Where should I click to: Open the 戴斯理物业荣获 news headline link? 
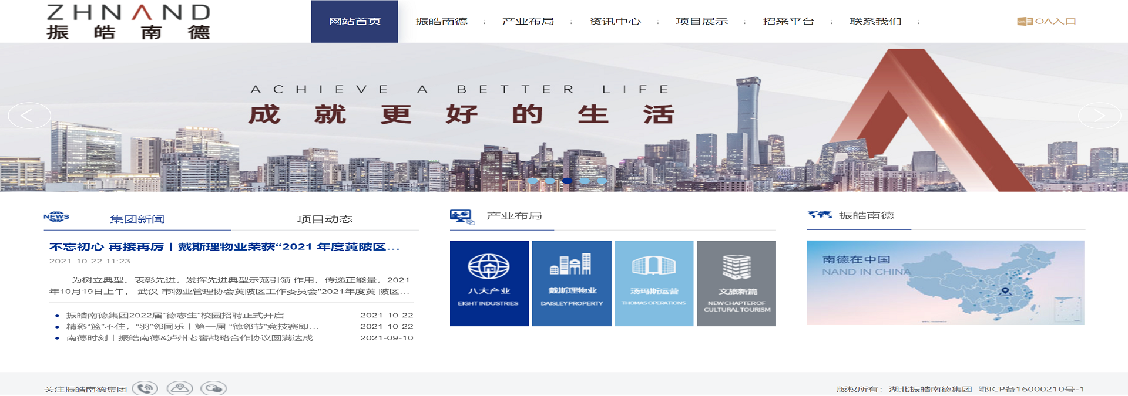point(224,246)
